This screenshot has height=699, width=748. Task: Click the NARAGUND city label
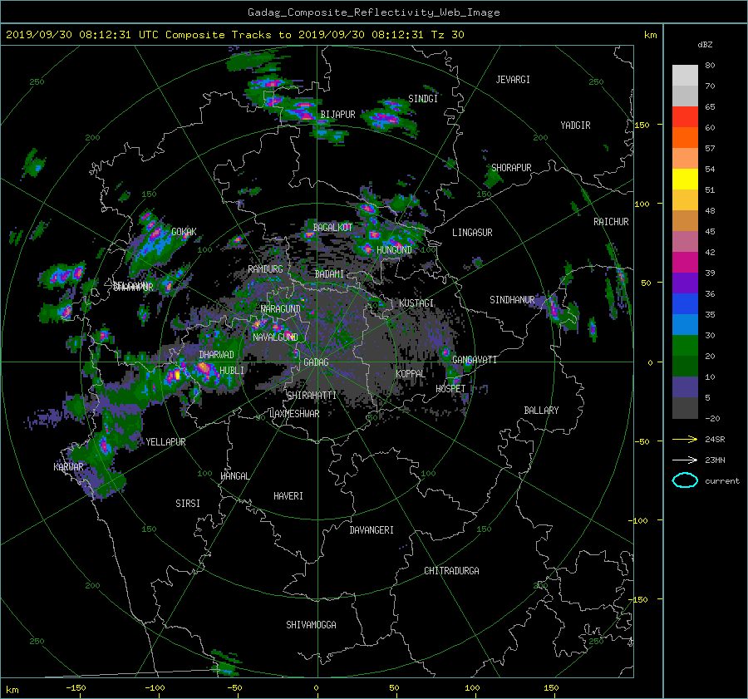point(281,309)
